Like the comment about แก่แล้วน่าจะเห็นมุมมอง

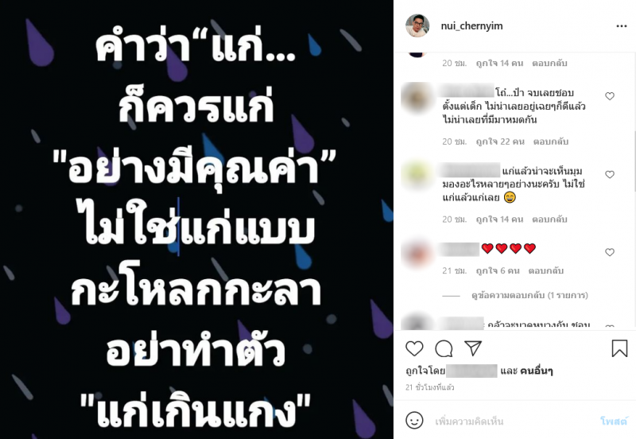point(610,174)
